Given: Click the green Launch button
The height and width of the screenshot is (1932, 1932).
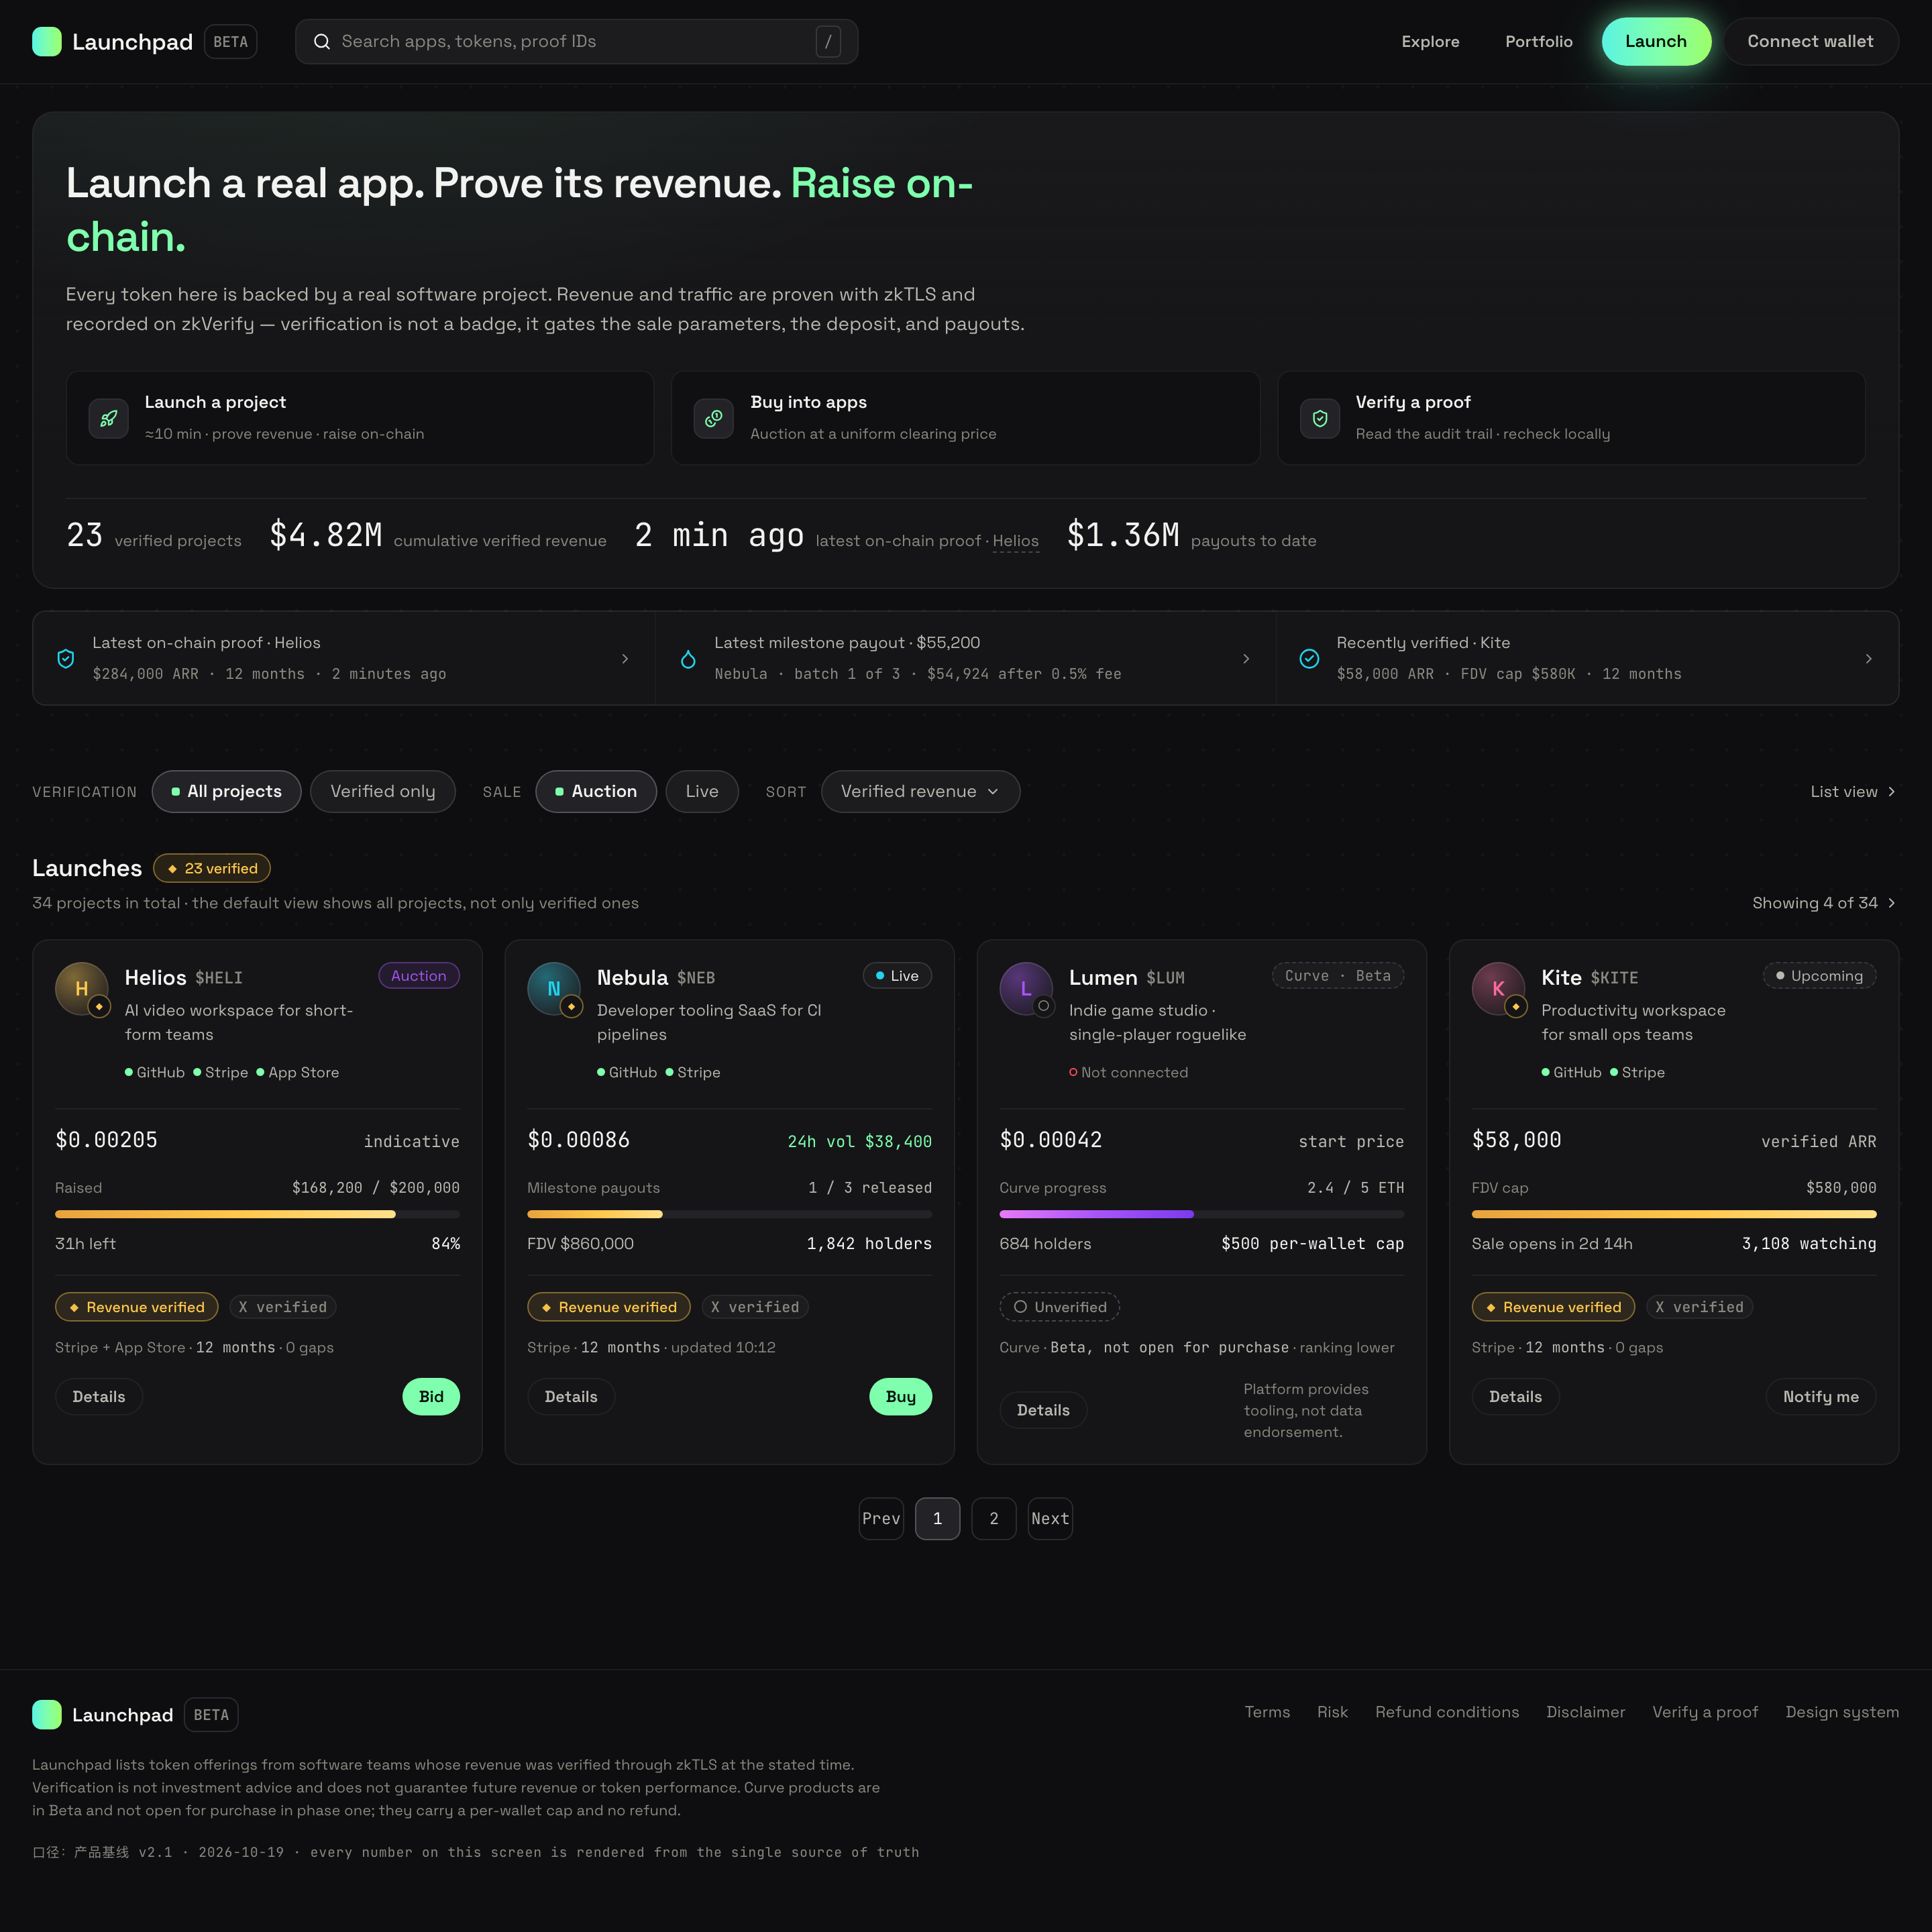Looking at the screenshot, I should tap(1656, 41).
